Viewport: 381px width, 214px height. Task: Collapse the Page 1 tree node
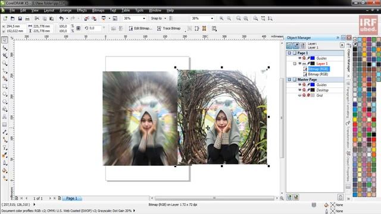(289, 53)
